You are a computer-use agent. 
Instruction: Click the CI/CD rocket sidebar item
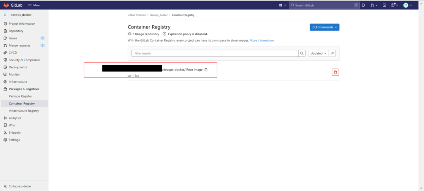(x=13, y=53)
